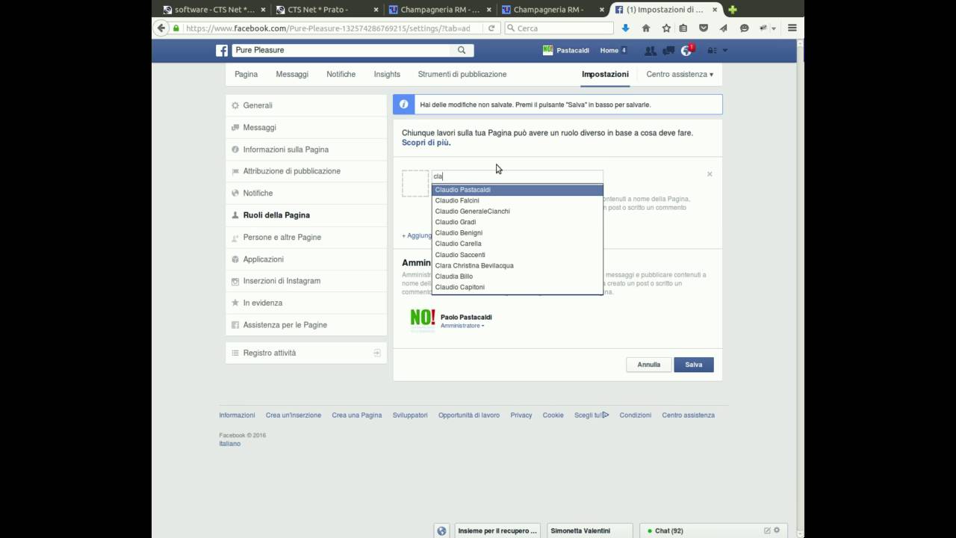Open Strumenti di pubblicazione tab

coord(462,74)
